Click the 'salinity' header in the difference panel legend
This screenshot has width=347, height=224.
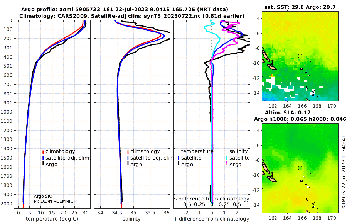coord(238,151)
